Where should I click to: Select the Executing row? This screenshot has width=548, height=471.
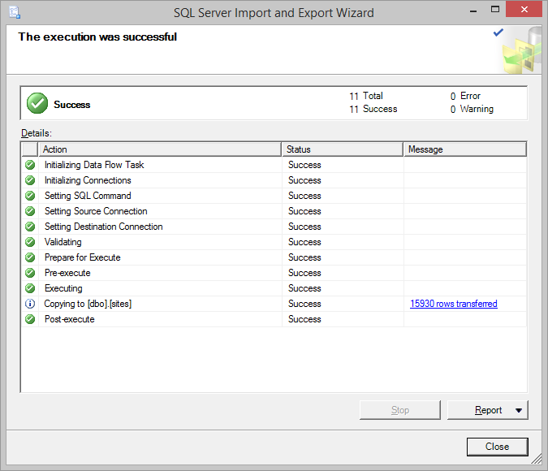[x=274, y=288]
